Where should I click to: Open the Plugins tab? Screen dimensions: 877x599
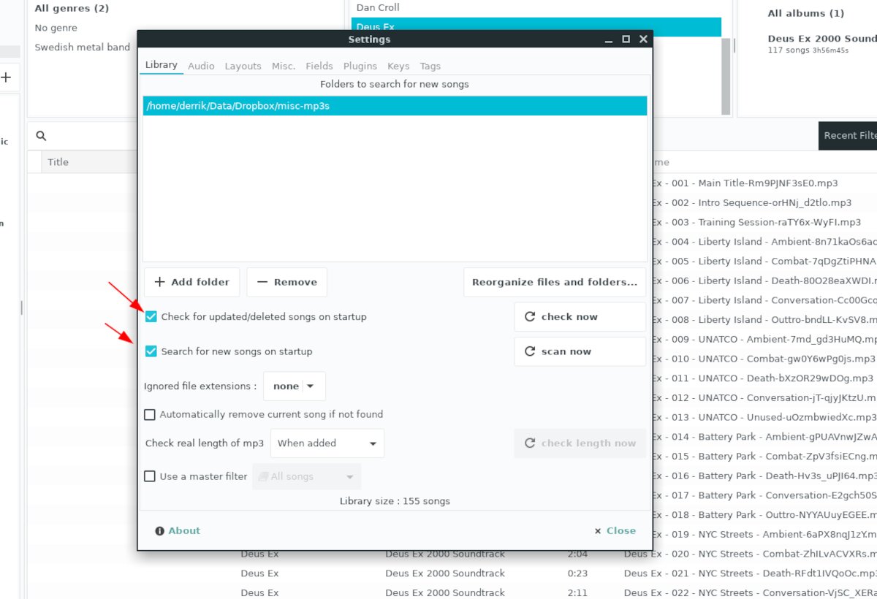point(360,66)
